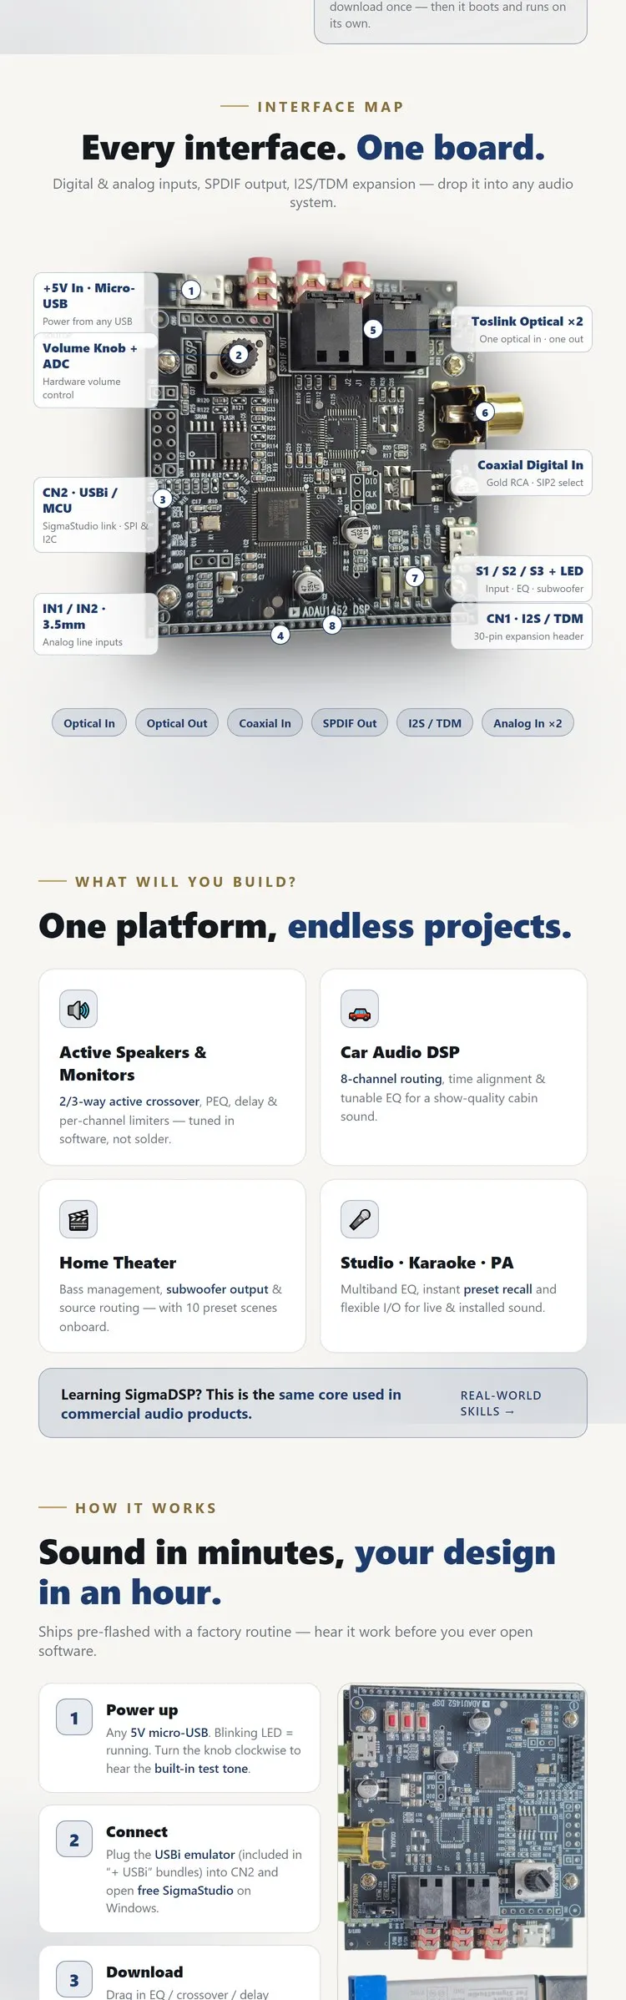Click the "One platform, endless projects." headline

pos(305,926)
